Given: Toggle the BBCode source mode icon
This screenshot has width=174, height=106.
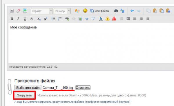Looking at the screenshot, I should click(12, 11).
